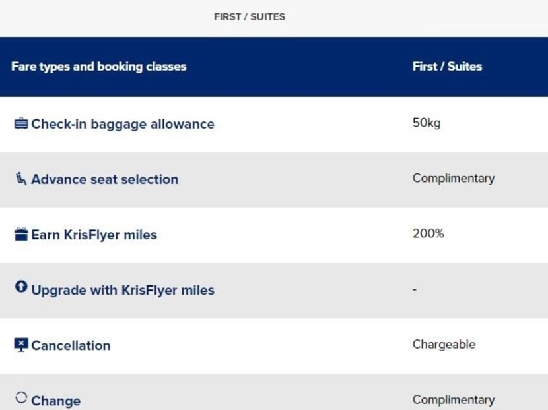Click Complimentary value for Advance seat selection
This screenshot has height=410, width=548.
tap(454, 178)
